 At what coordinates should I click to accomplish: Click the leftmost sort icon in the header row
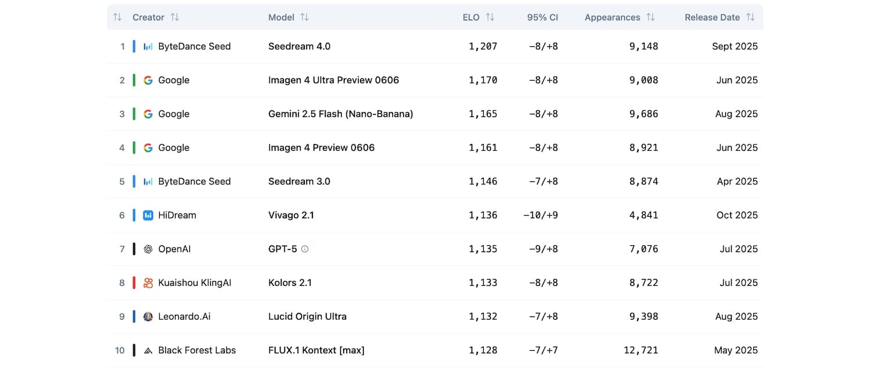[117, 17]
